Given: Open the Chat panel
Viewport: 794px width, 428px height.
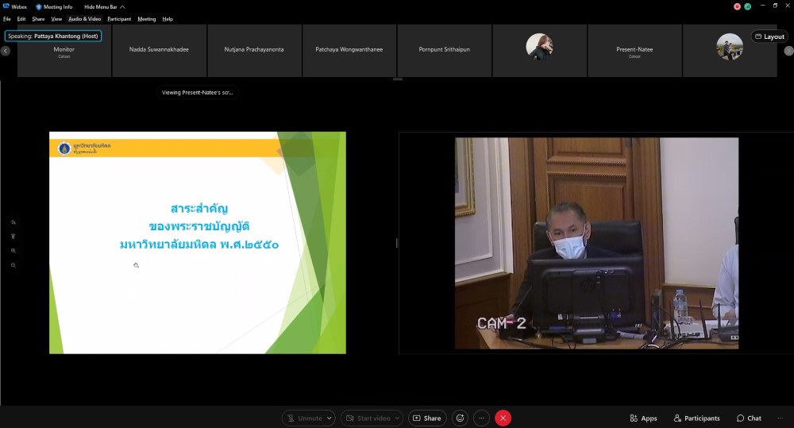Looking at the screenshot, I should coord(748,418).
